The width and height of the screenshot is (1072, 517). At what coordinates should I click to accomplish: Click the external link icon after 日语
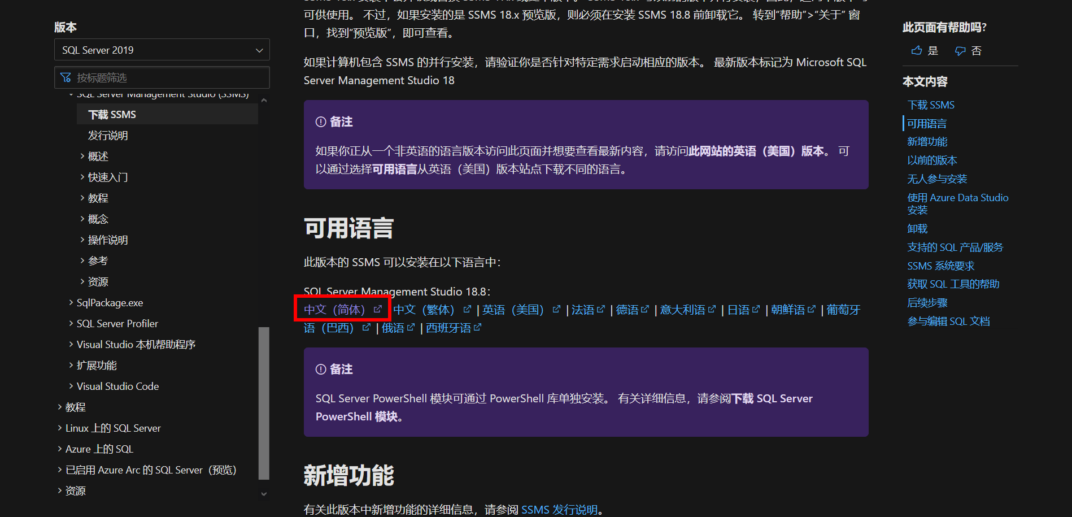[756, 309]
